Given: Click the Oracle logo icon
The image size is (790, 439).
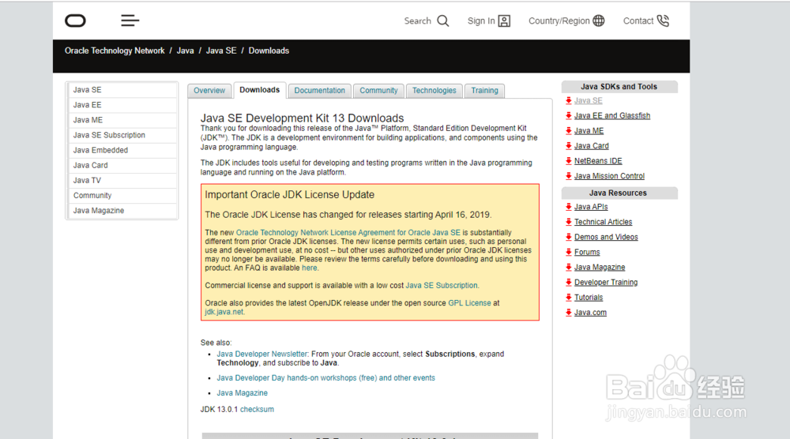Looking at the screenshot, I should click(x=76, y=21).
